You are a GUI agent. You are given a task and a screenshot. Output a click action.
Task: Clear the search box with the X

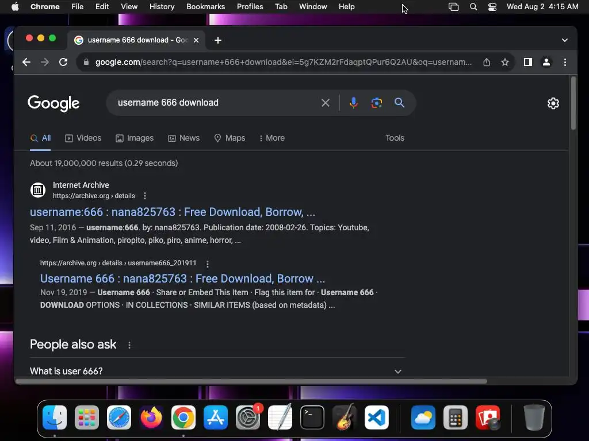[326, 103]
